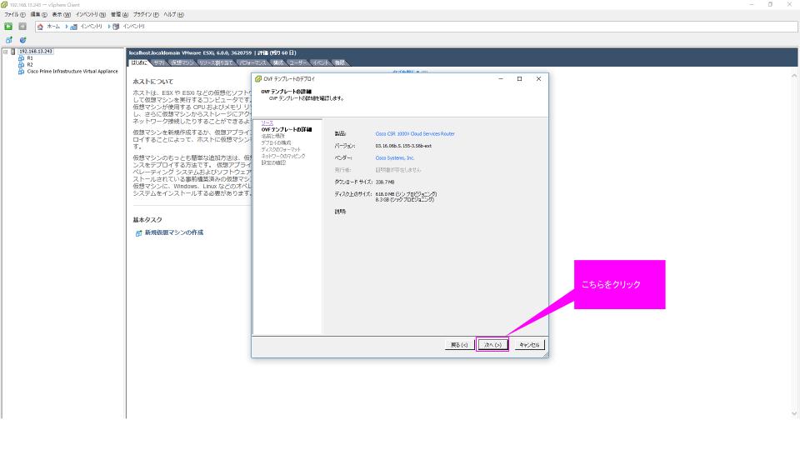Click the ホストについて heading
This screenshot has height=450, width=800.
pos(153,82)
